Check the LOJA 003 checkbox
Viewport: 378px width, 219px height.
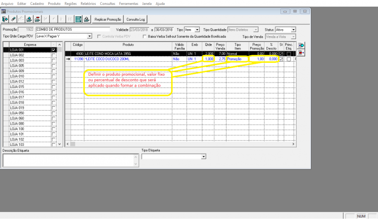tap(53, 60)
